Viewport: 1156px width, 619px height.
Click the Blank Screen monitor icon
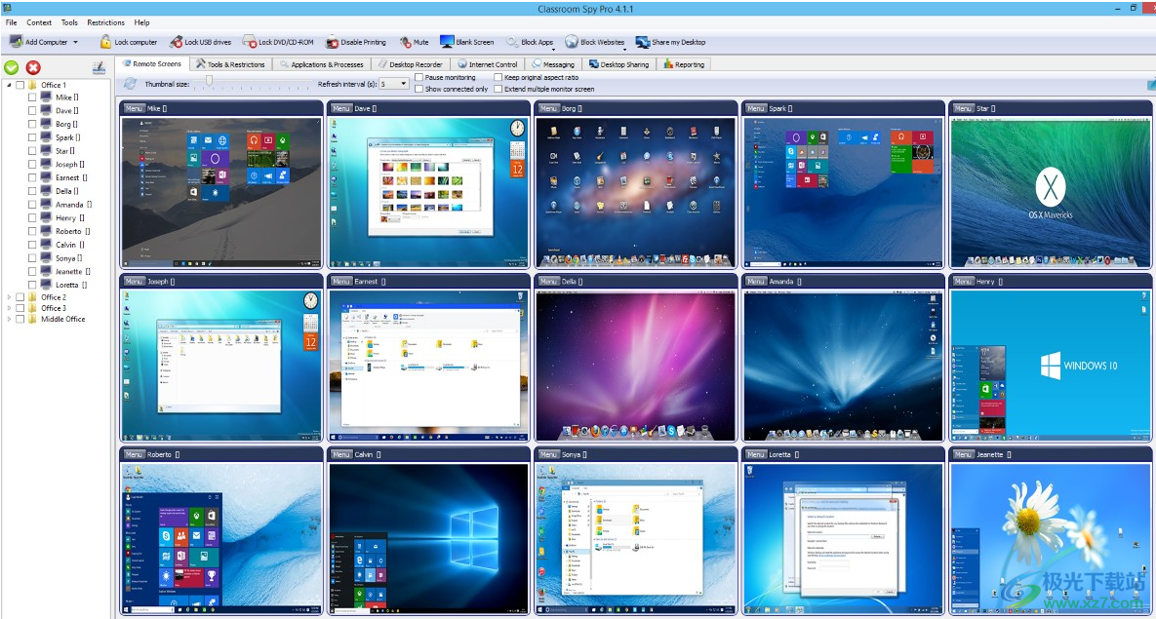[447, 42]
